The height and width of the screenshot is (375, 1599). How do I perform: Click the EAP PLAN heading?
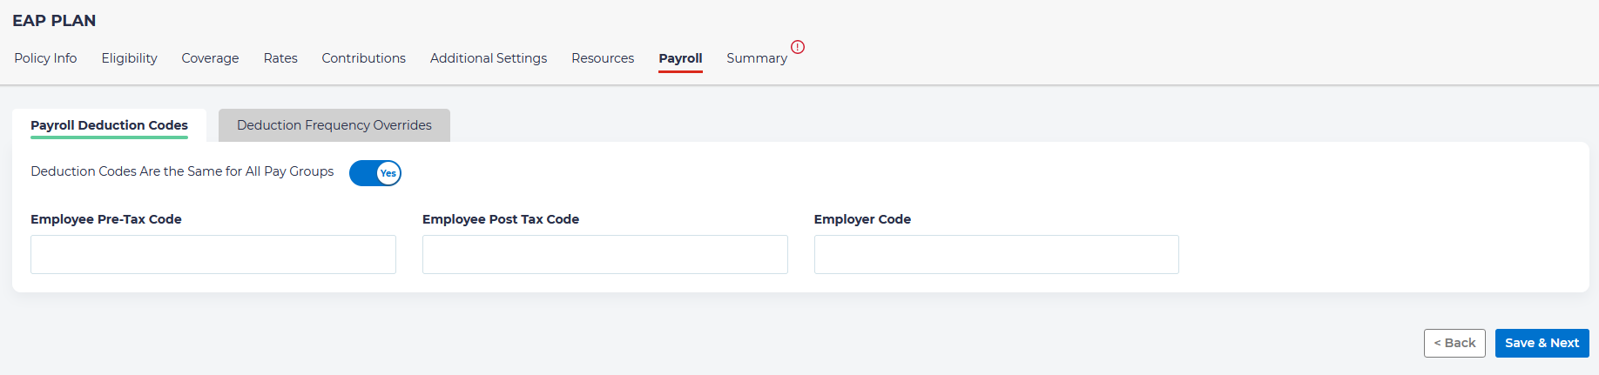[54, 21]
